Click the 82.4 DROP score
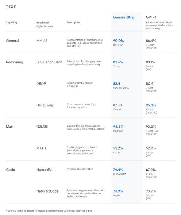Image resolution: width=181 pixels, height=215 pixels. coord(117,84)
